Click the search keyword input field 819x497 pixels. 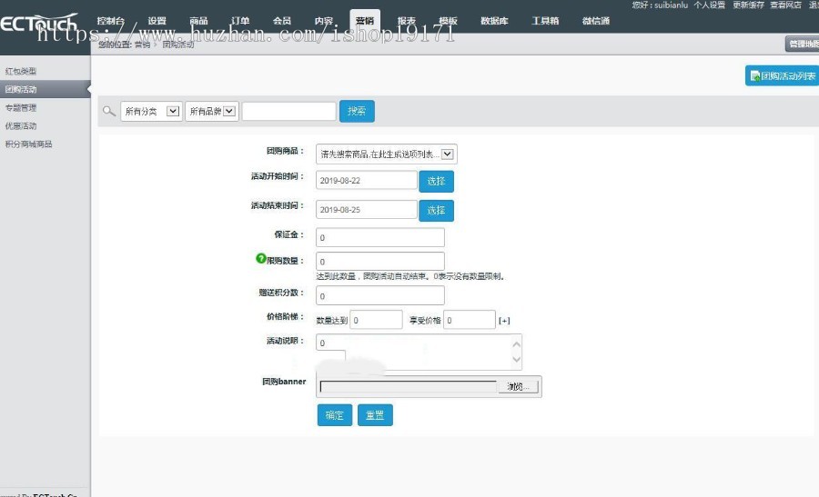(288, 111)
